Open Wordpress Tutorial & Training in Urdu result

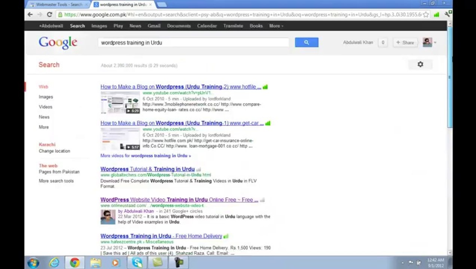point(147,169)
